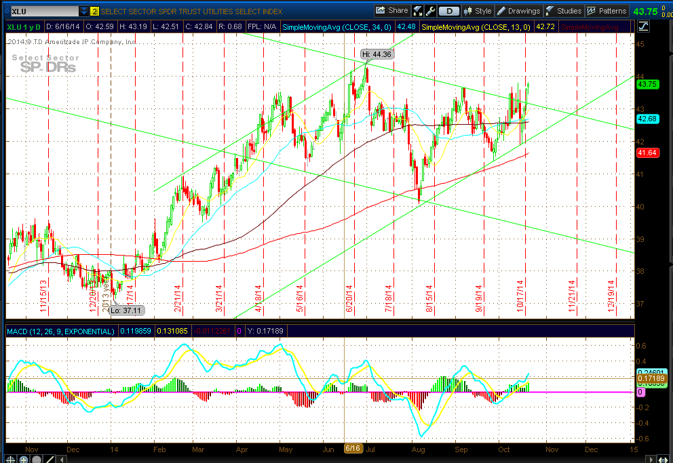Click the H: 43.19 high value
673x463 pixels.
133,26
